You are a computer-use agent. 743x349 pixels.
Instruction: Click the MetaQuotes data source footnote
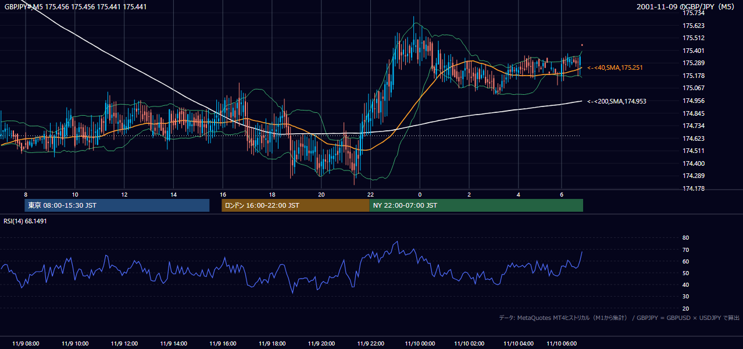coord(619,318)
